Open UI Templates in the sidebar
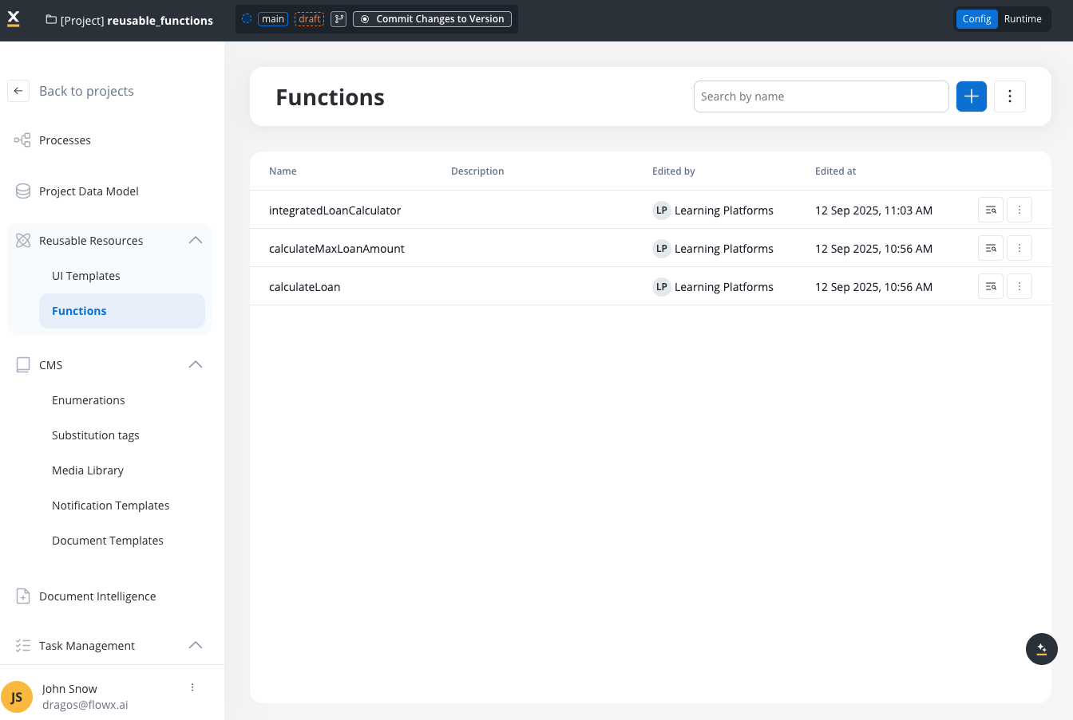Viewport: 1073px width, 720px height. [x=86, y=276]
